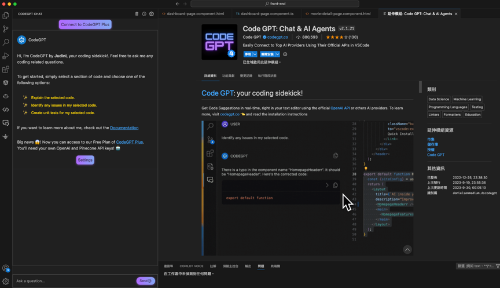Click the Settings button in the chat

[x=85, y=160]
